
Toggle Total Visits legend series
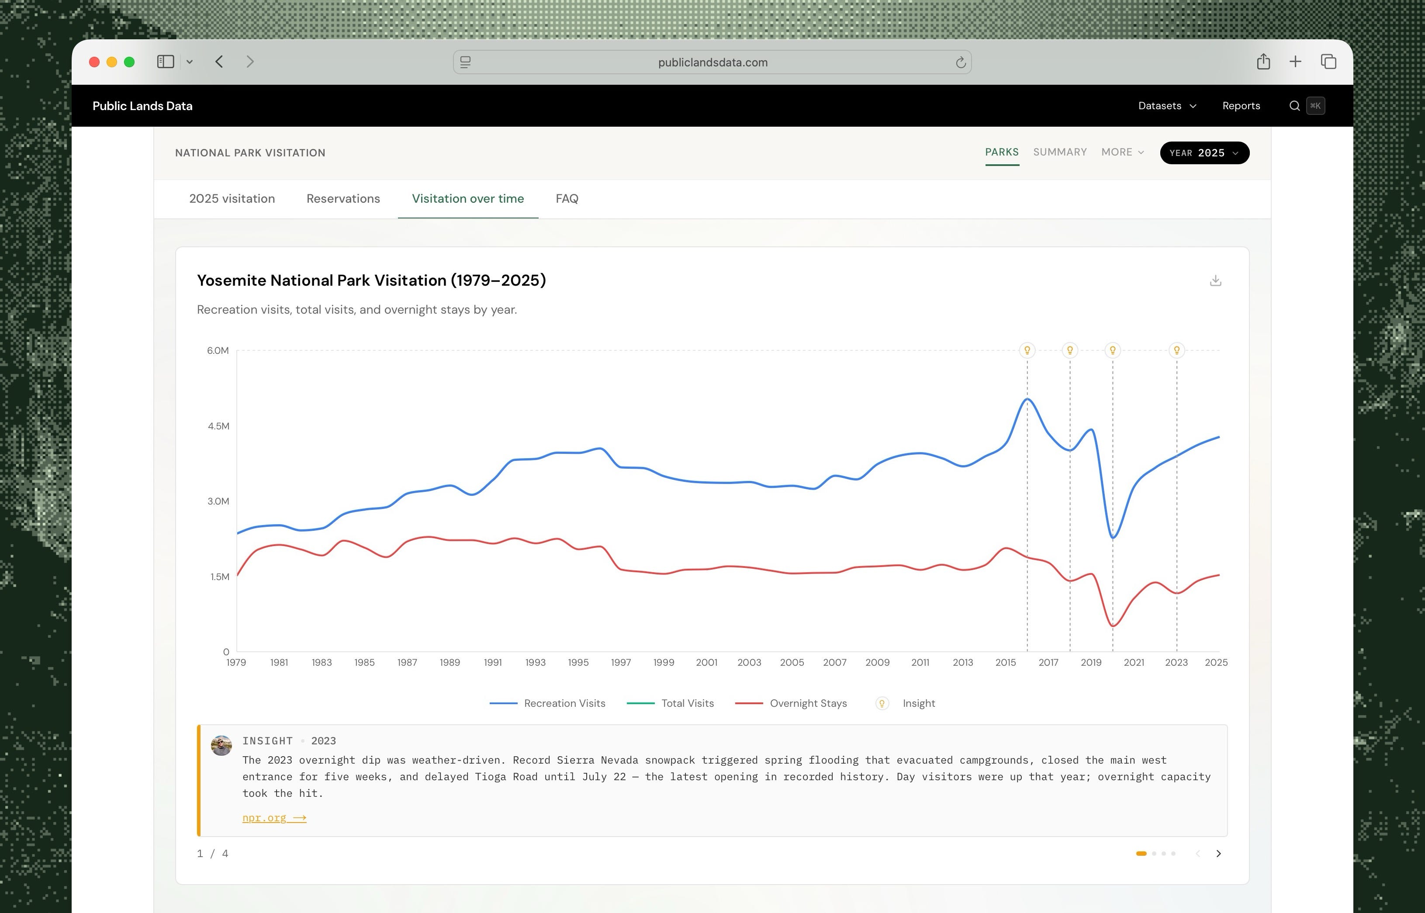pyautogui.click(x=670, y=703)
